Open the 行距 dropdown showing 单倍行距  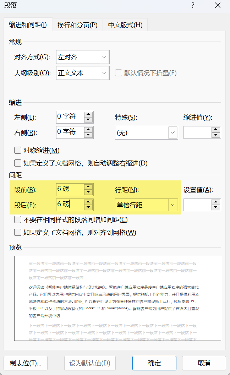click(146, 205)
